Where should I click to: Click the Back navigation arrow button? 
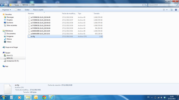pos(2,5)
